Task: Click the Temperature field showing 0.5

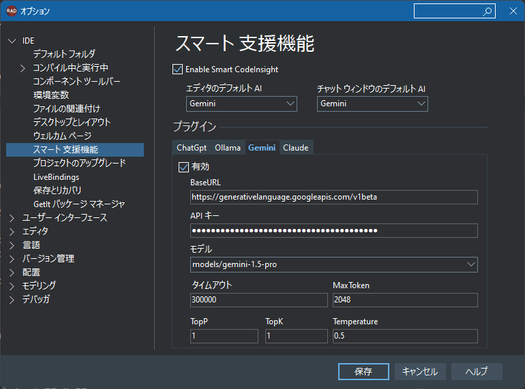Action: point(405,336)
